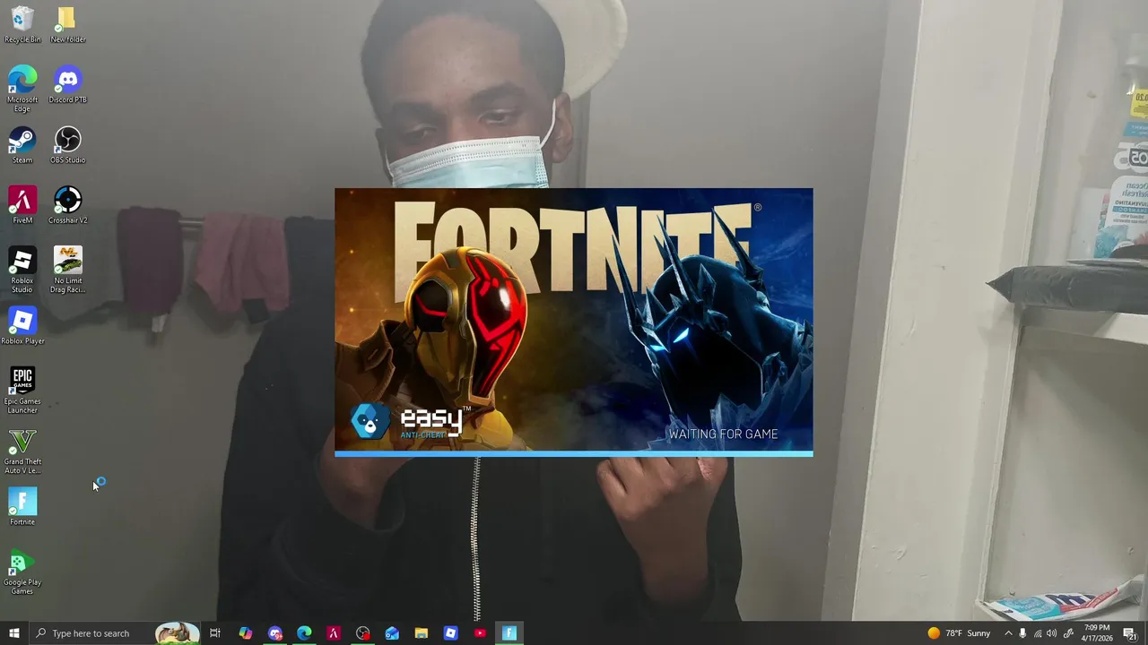Viewport: 1148px width, 645px height.
Task: Select Discord PTB desktop shortcut
Action: click(x=67, y=86)
